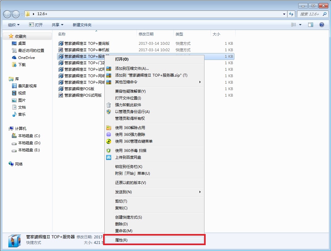Select 管理员取得所有权 menu item
The image size is (331, 251).
pyautogui.click(x=154, y=119)
